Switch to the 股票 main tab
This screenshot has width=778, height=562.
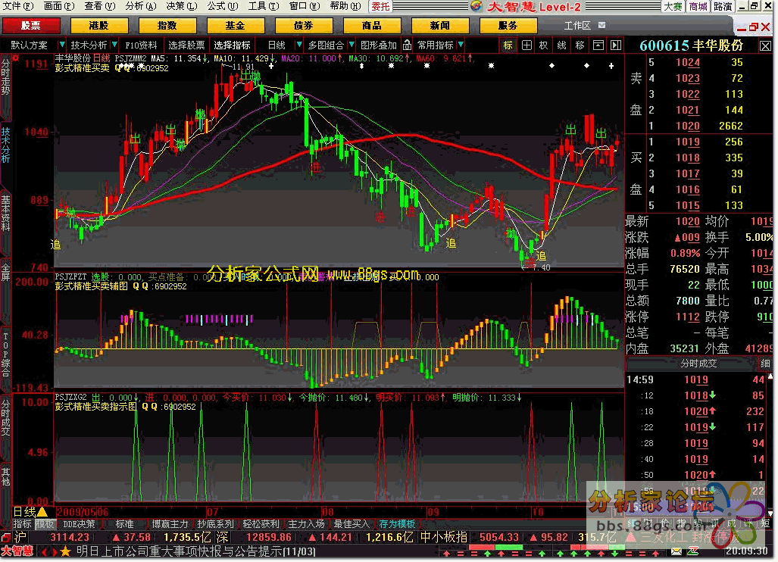coord(31,25)
